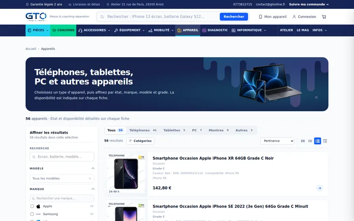Switch to compact list view
Viewport: 354px width, 221px height.
point(325,141)
